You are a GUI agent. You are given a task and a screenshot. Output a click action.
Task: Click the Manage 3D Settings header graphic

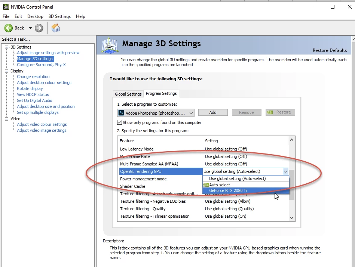pos(110,46)
